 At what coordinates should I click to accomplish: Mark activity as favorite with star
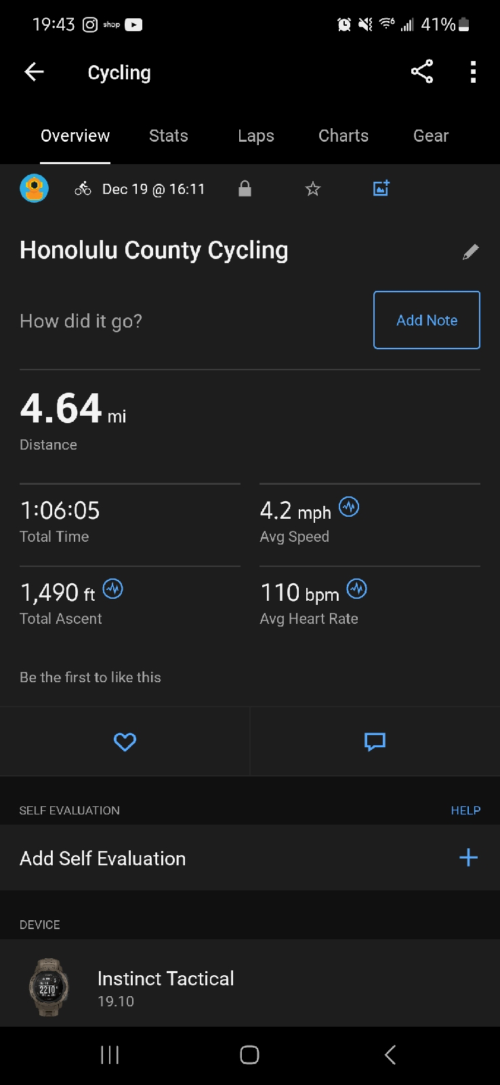click(x=312, y=189)
